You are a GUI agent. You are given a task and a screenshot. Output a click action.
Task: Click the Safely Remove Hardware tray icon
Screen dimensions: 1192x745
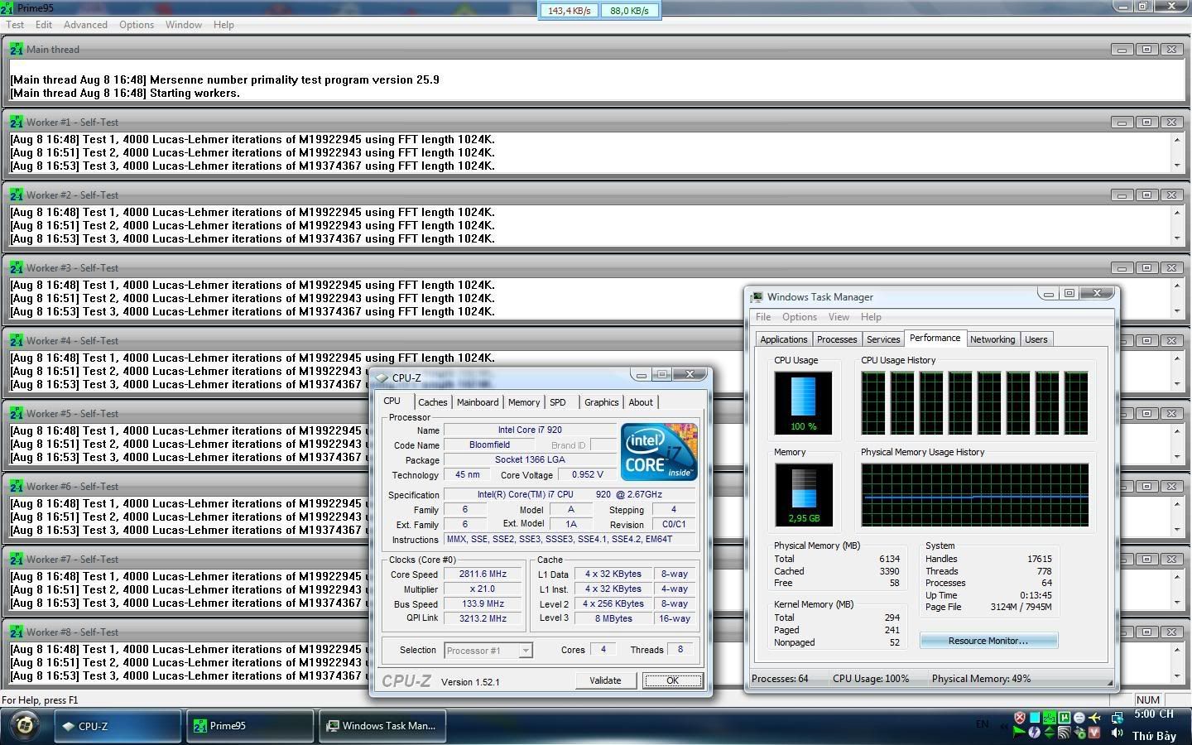tap(1079, 733)
